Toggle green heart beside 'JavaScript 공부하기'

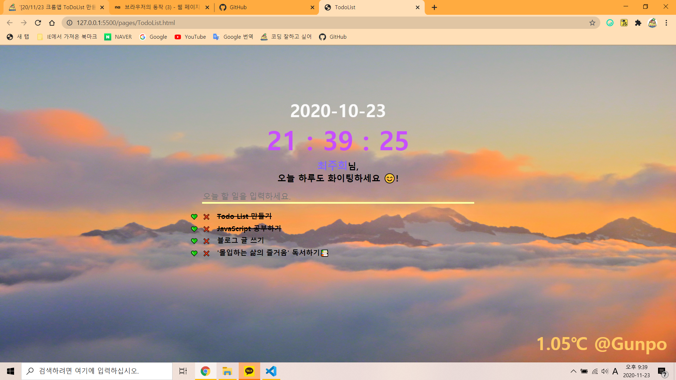point(194,229)
